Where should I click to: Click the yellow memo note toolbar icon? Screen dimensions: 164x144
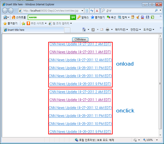133,17
